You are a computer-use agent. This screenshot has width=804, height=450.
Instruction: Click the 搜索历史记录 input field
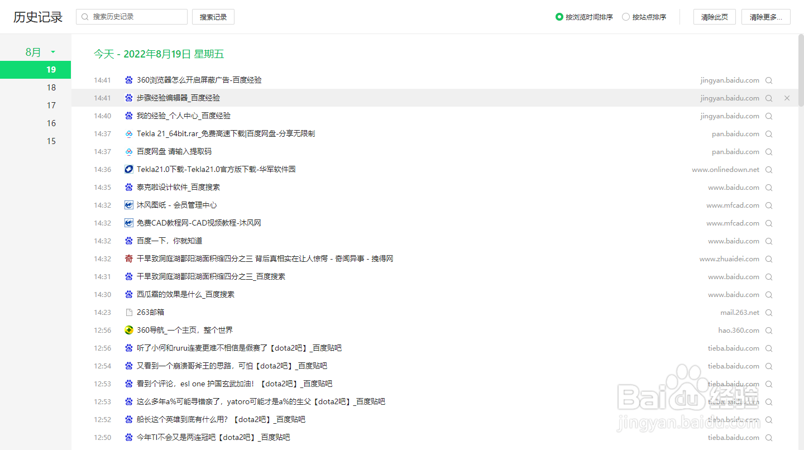(132, 17)
